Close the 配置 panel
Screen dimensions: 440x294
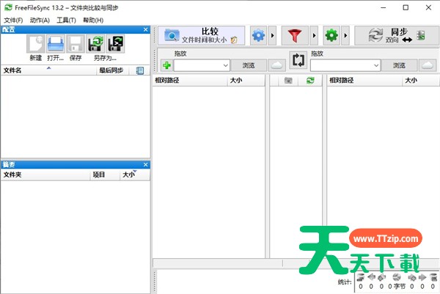(x=146, y=29)
